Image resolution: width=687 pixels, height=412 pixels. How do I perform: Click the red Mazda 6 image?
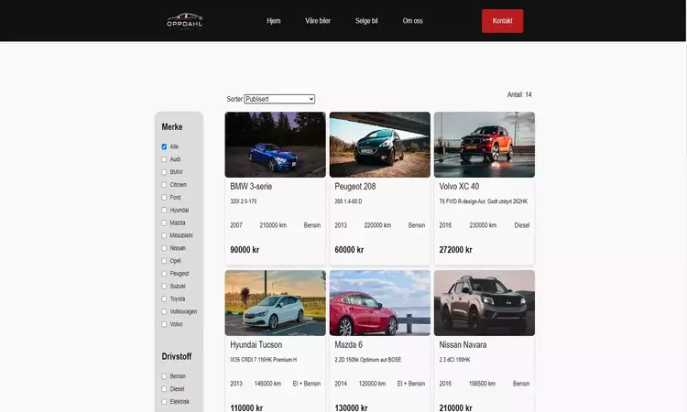click(379, 302)
